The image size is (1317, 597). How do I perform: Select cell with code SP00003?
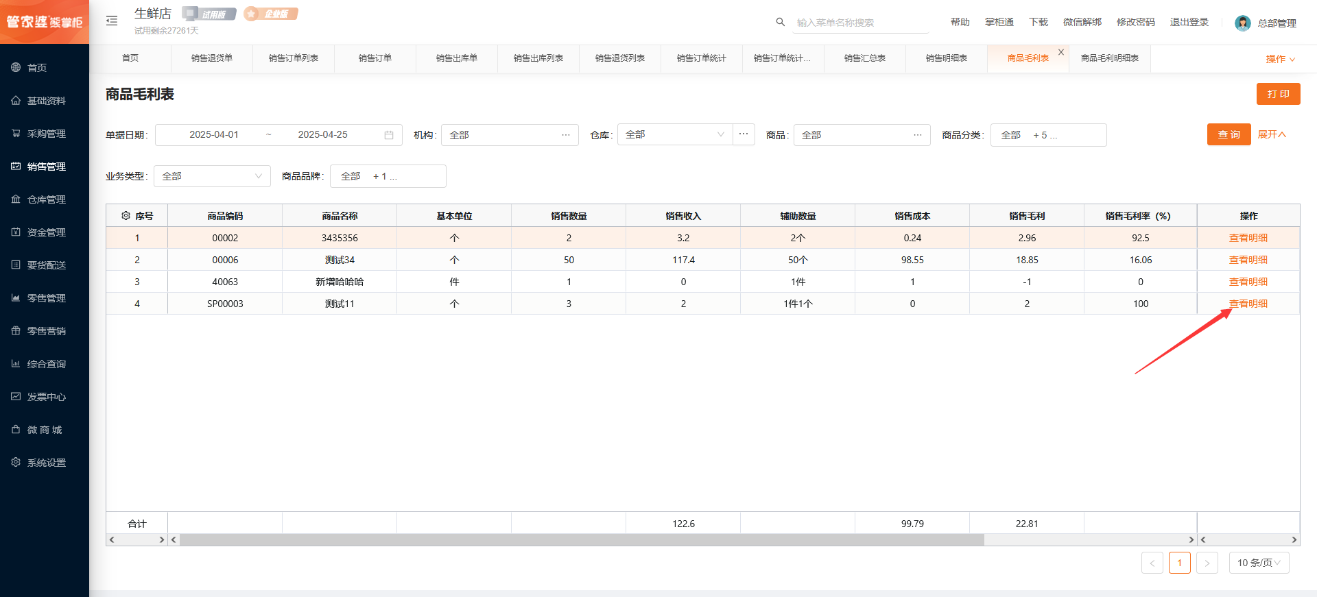[x=225, y=304]
